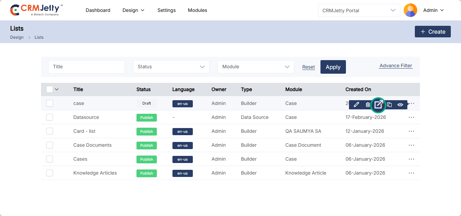
Task: Click the eye preview icon for case
Action: [400, 105]
